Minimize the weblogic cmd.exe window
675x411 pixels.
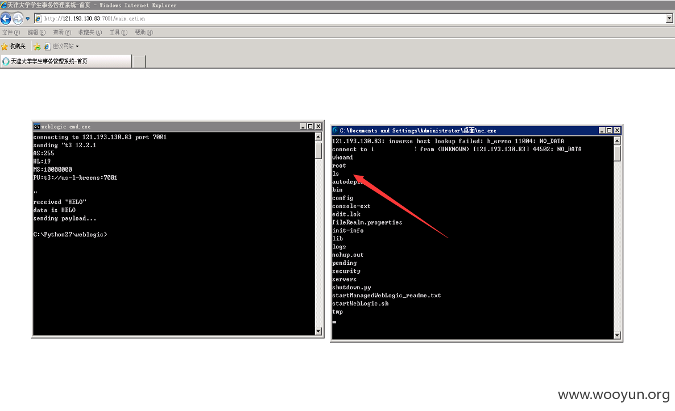303,126
